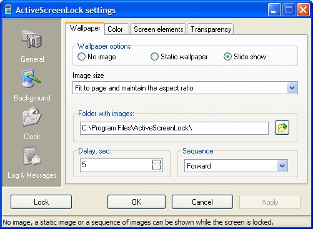Screen dimensions: 313x229
Task: Click the Cancel button
Action: (202, 202)
